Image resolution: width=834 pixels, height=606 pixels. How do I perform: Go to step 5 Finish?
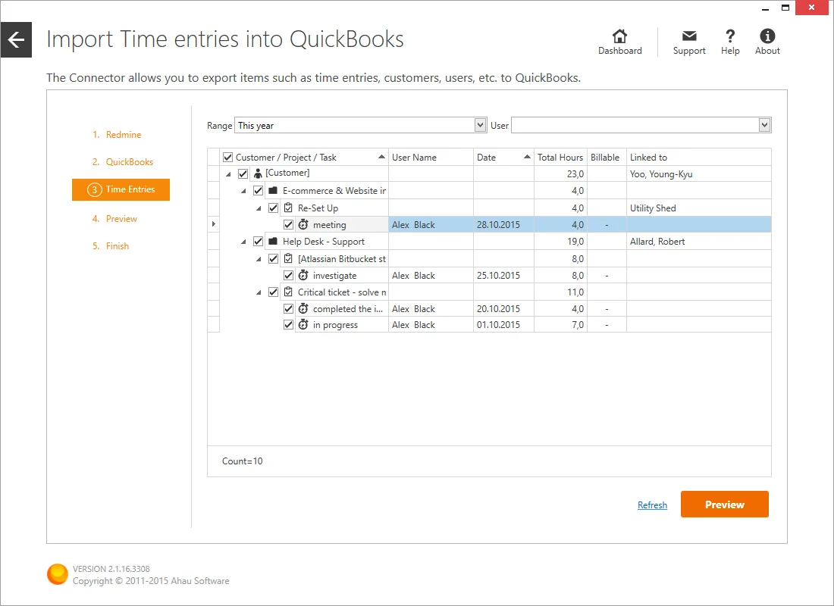[x=111, y=245]
